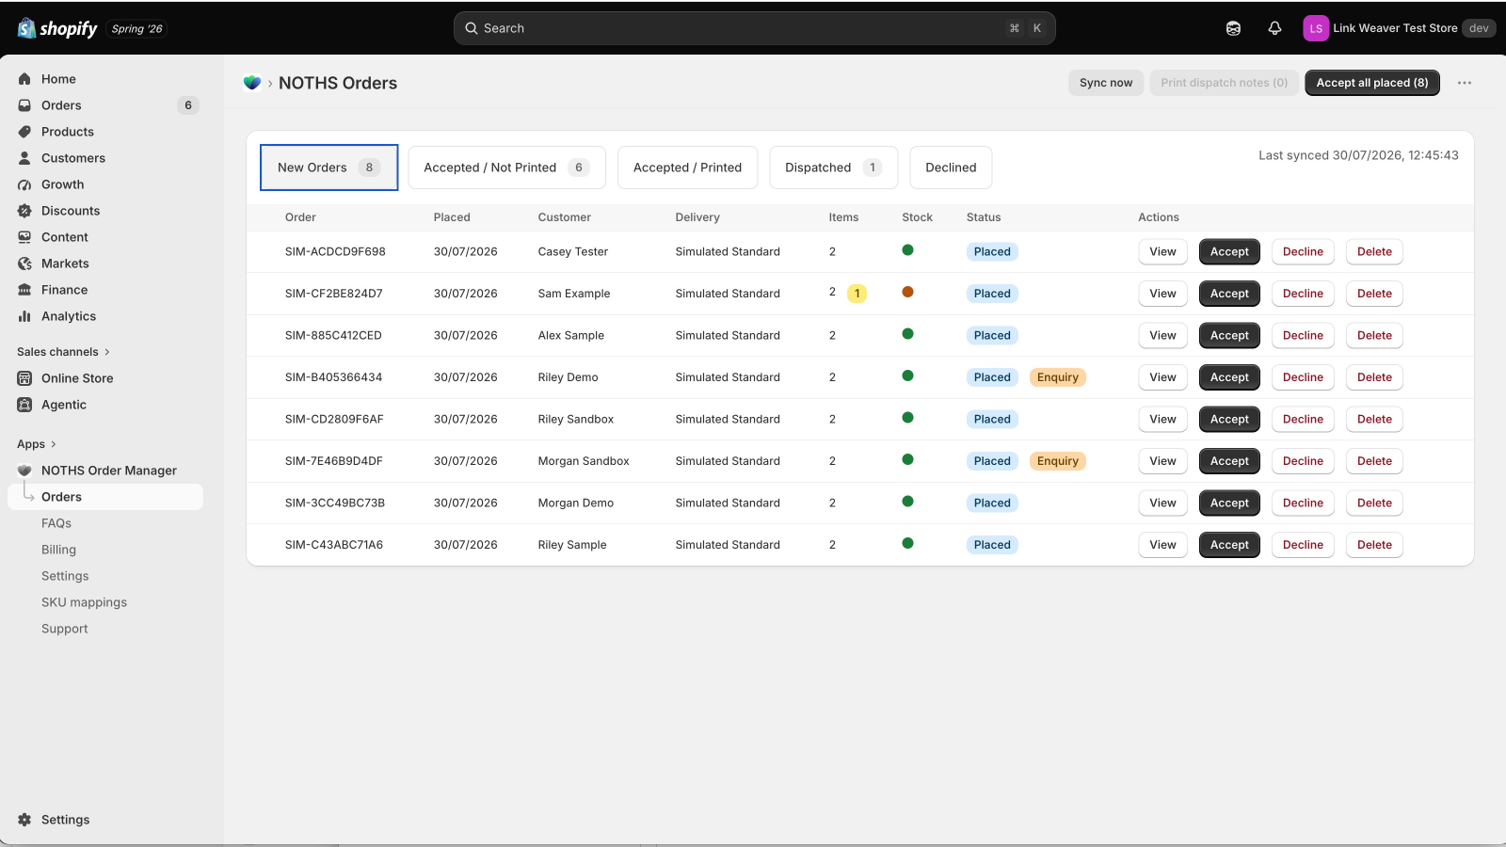Switch to the New Orders tab
This screenshot has width=1506, height=847.
328,168
